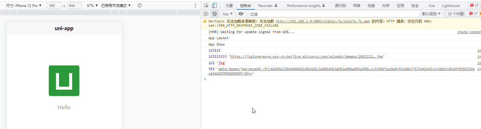Switch to the 应用 (Application) tab
481x129 pixels.
pyautogui.click(x=400, y=5)
